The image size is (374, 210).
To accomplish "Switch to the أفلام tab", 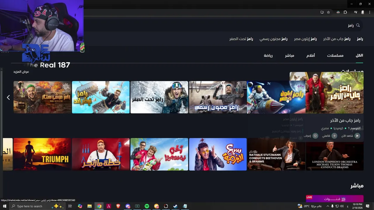I will [311, 55].
